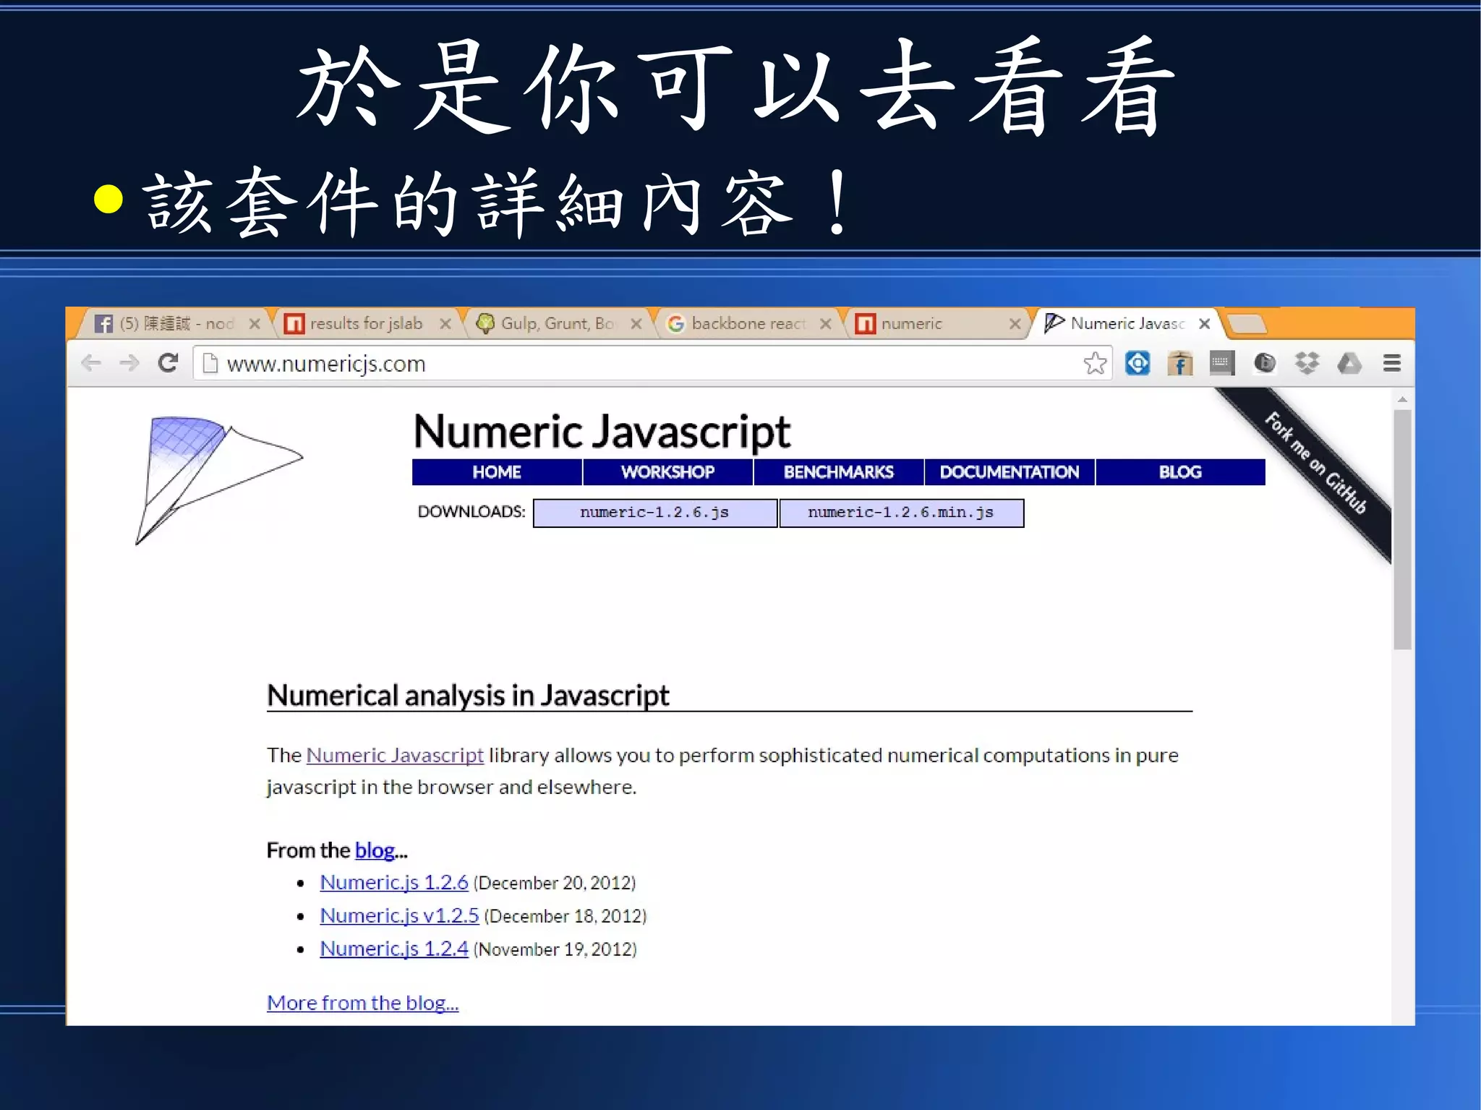Open the BLOG navigation item
Screen dimensions: 1481x1110
point(1180,472)
